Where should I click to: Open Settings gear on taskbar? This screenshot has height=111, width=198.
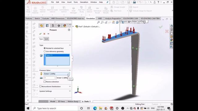point(117,108)
